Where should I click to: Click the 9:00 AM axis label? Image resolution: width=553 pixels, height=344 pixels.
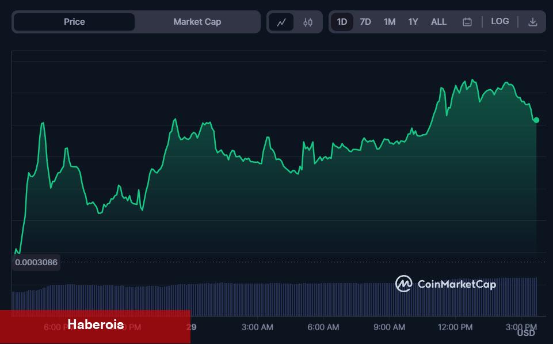389,327
